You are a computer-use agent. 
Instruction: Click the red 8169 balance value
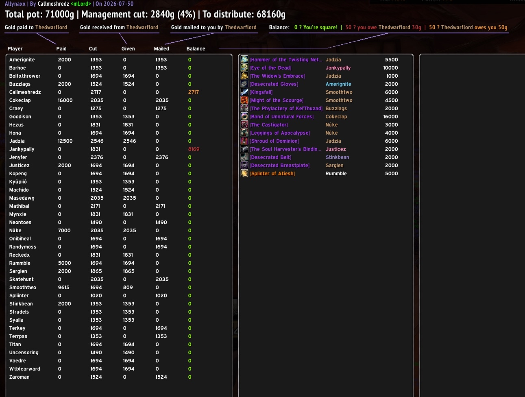click(x=194, y=149)
